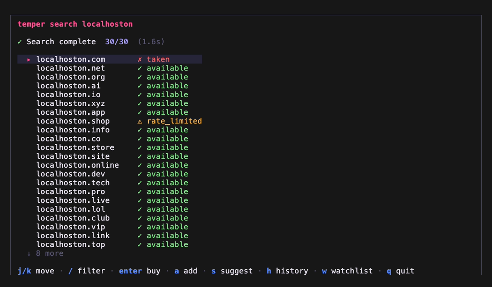The height and width of the screenshot is (287, 492).
Task: Click the enter buy shortcut
Action: (x=140, y=271)
